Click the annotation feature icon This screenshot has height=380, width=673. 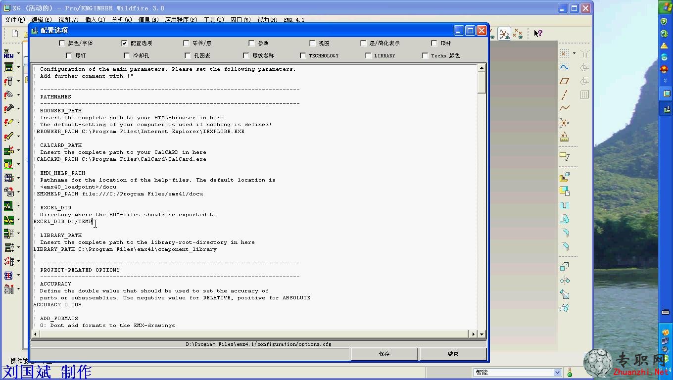[565, 156]
